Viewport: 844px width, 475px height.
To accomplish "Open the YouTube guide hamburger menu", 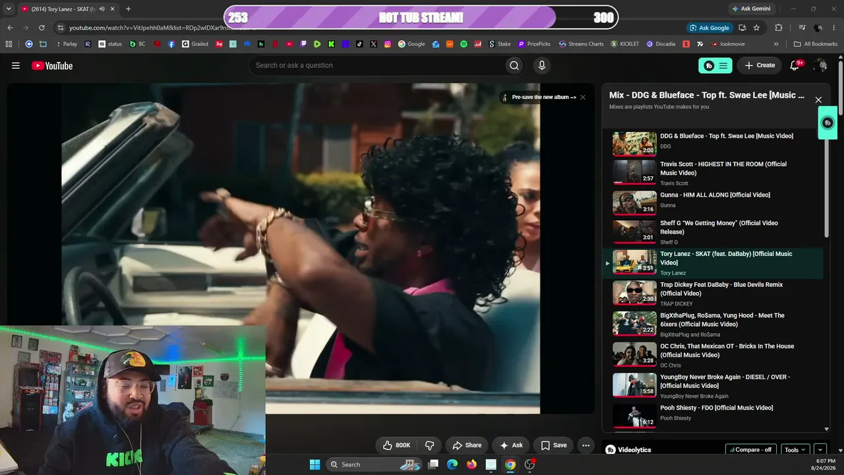I will [x=16, y=65].
